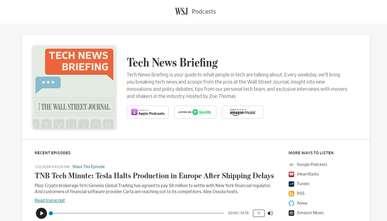387x221 pixels.
Task: Open the Read transcript link
Action: 50,200
